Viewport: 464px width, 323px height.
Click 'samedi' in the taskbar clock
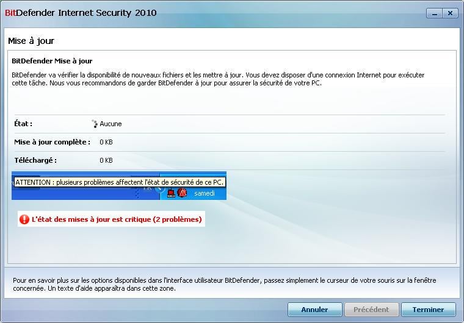(x=204, y=193)
